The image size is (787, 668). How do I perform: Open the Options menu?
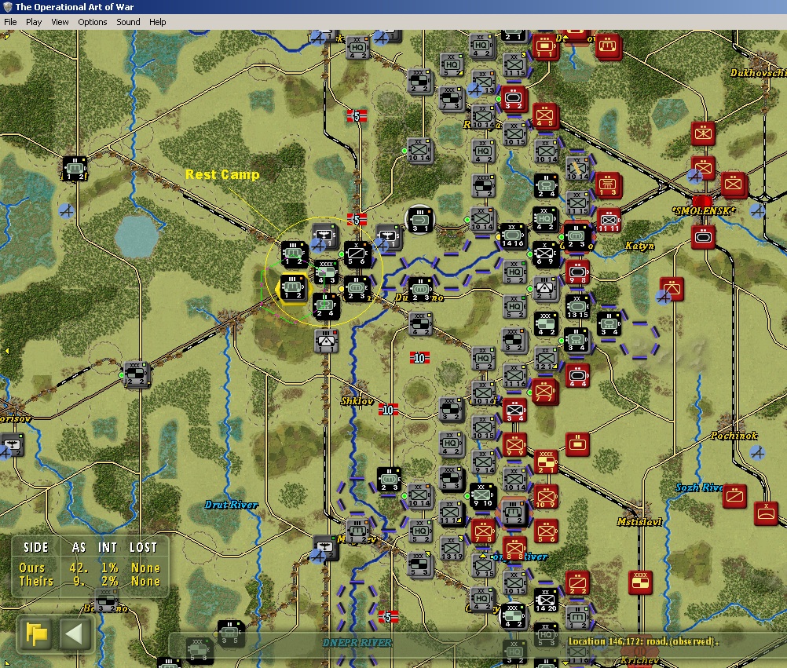93,22
